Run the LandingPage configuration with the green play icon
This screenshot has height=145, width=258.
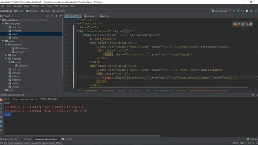tap(234, 11)
